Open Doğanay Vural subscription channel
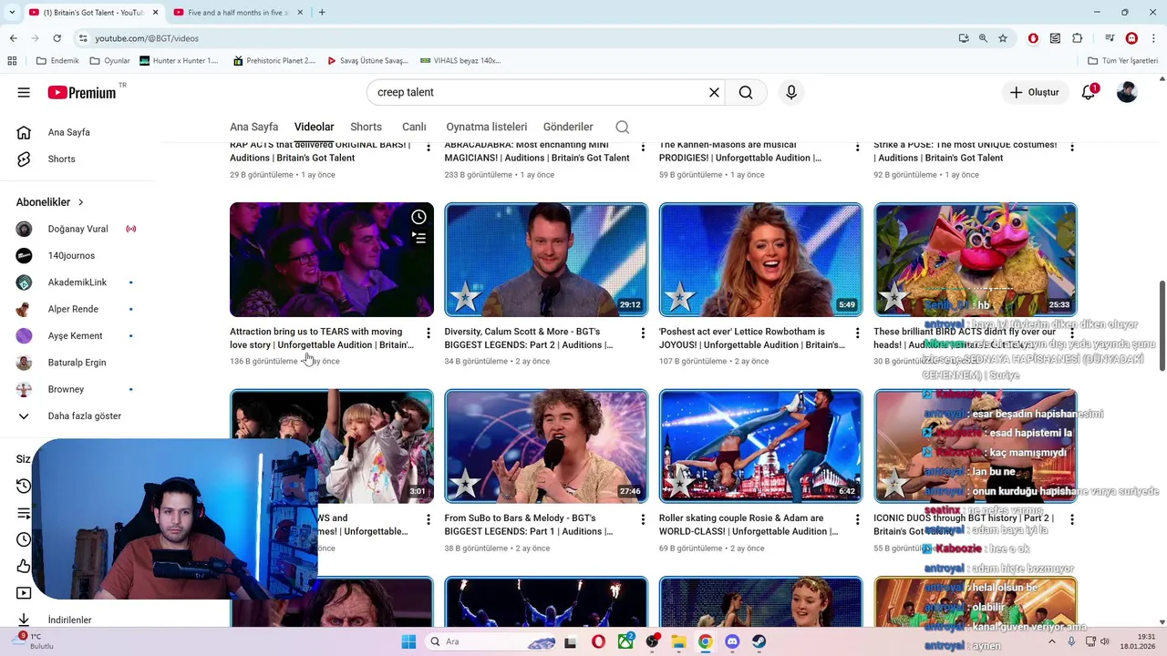This screenshot has width=1167, height=656. coord(77,229)
